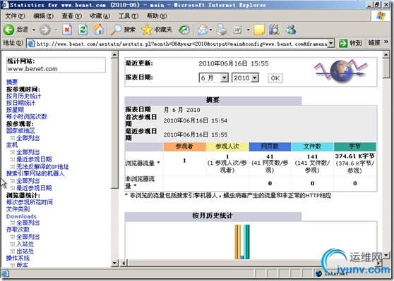Open the 文件(F) menu
Viewport: 394px width, 281px height.
point(15,16)
